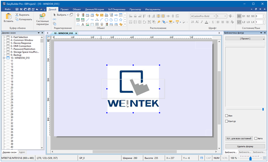Toggle the Фон (background) checkbox
268x162 pixels.
pyautogui.click(x=226, y=116)
